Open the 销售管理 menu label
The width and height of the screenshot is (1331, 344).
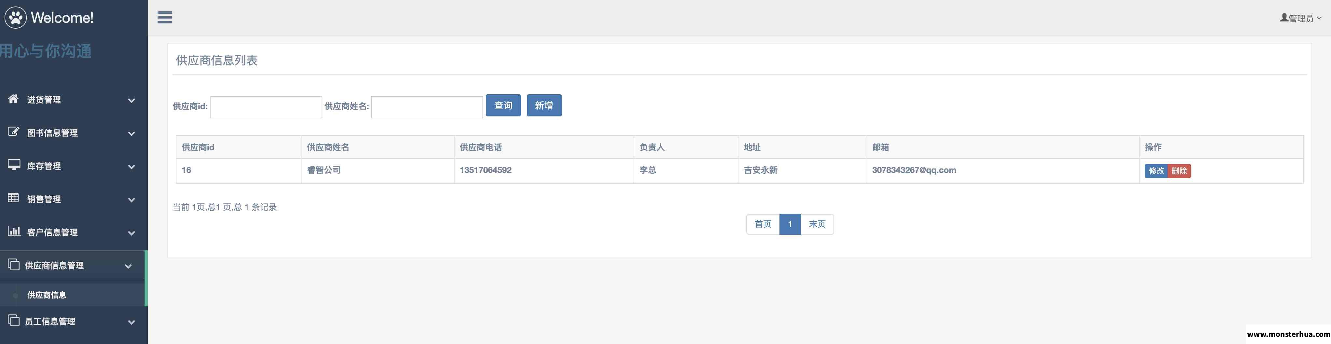tap(44, 199)
